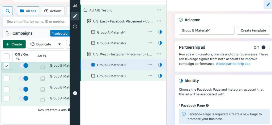Collapse the side panel with arrow button
This screenshot has width=272, height=125.
tap(75, 93)
